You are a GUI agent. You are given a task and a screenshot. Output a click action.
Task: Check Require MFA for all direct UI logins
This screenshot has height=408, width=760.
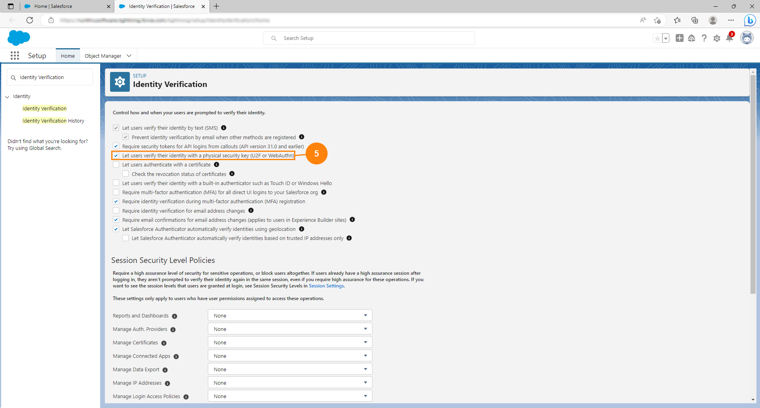[116, 192]
